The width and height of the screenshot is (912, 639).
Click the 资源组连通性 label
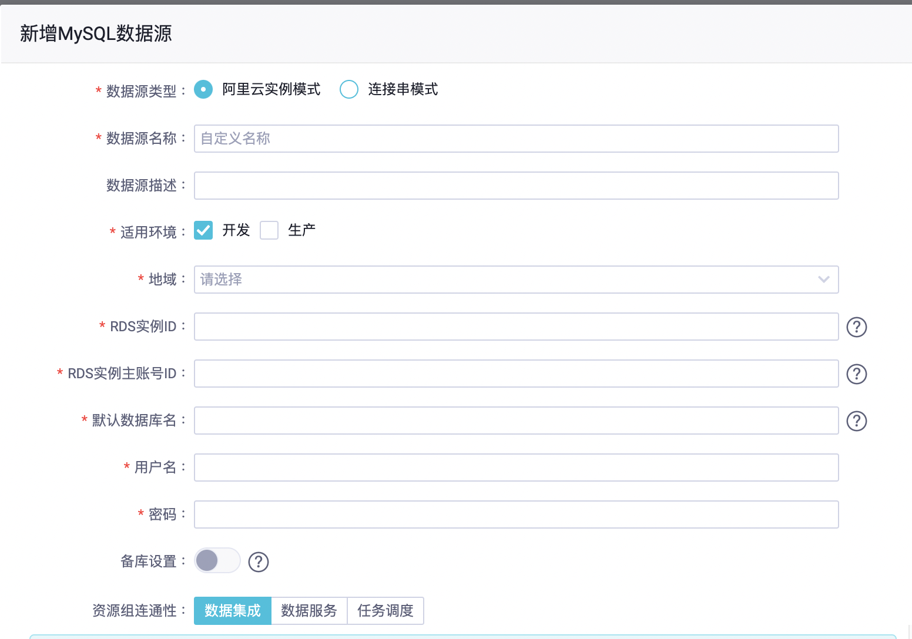tap(135, 611)
